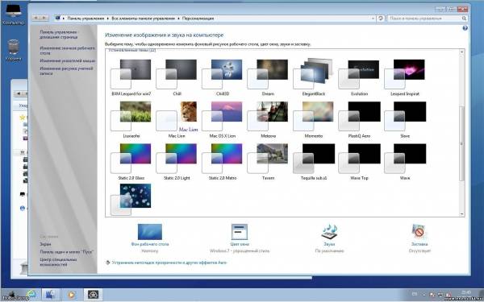Viewport: 484px width, 302px height.
Task: Open the Window Color icon
Action: (x=240, y=232)
